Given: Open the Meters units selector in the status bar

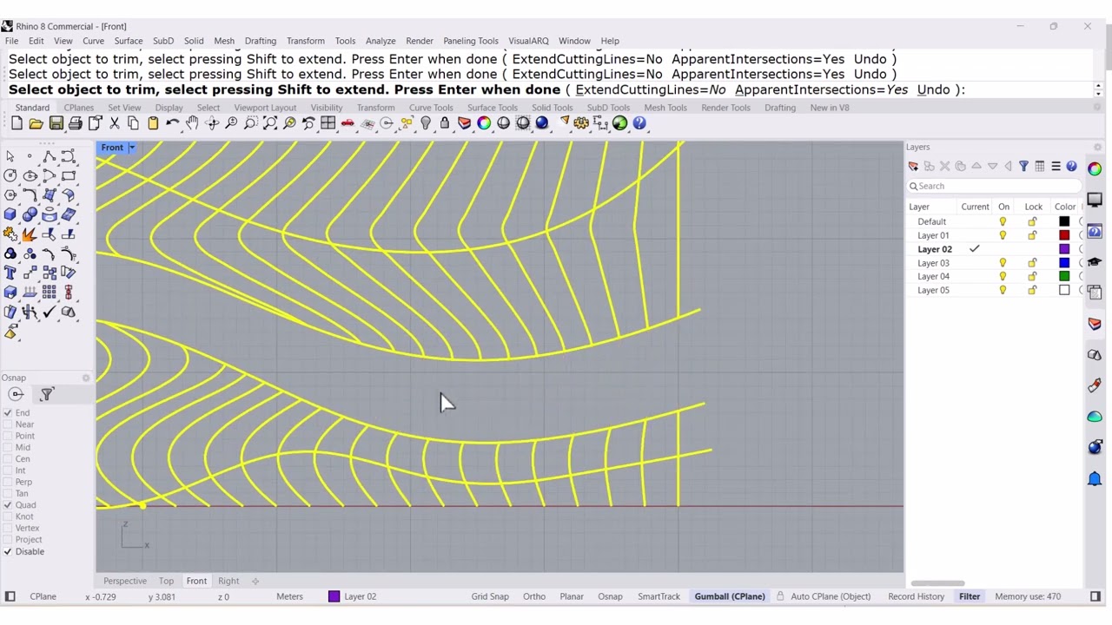Looking at the screenshot, I should (289, 596).
